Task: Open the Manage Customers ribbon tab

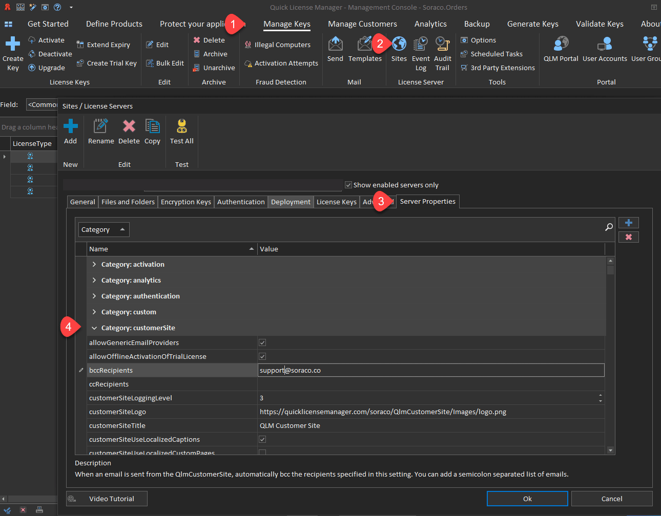Action: (362, 24)
